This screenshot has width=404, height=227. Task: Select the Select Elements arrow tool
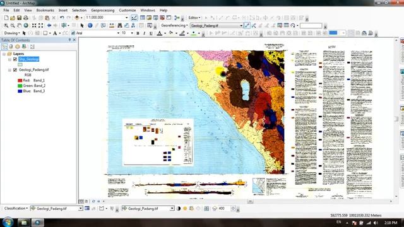pos(82,25)
